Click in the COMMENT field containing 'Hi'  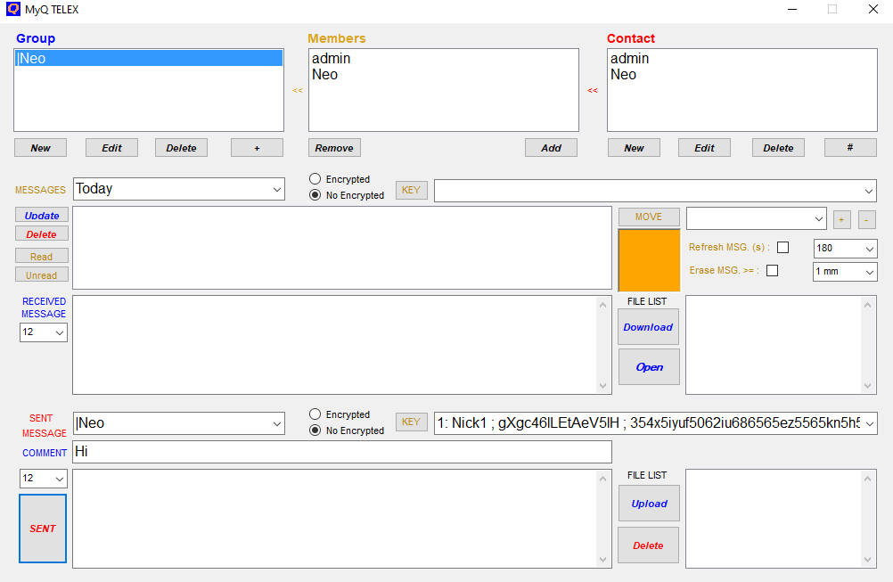(342, 452)
